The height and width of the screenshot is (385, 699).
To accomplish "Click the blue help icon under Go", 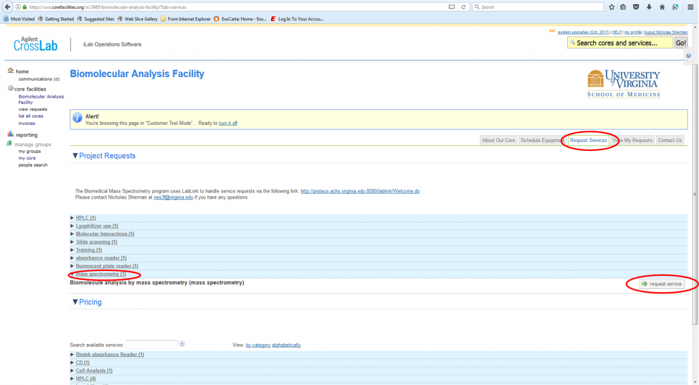I will pyautogui.click(x=688, y=56).
